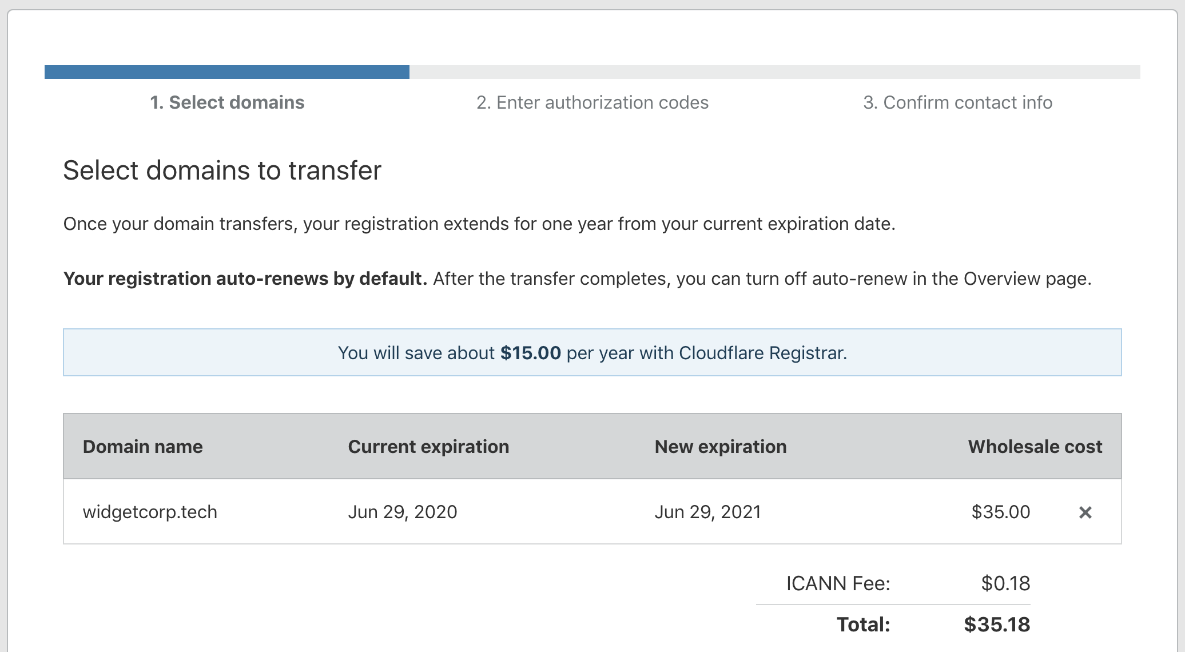The height and width of the screenshot is (652, 1185).
Task: Sort by the Current expiration column
Action: [428, 447]
